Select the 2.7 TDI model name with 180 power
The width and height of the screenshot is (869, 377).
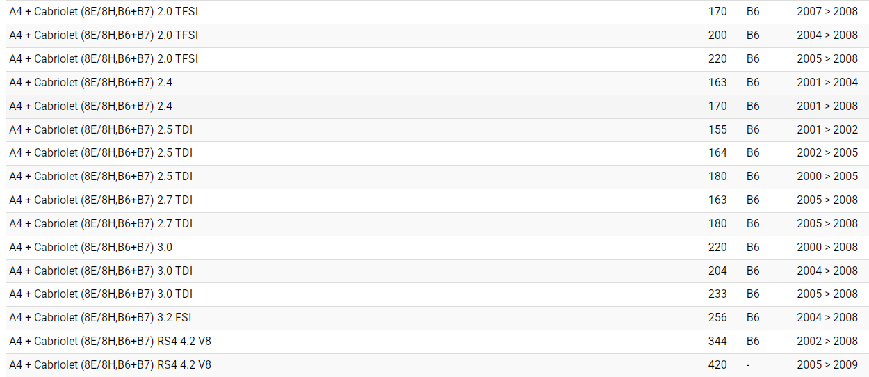point(101,224)
